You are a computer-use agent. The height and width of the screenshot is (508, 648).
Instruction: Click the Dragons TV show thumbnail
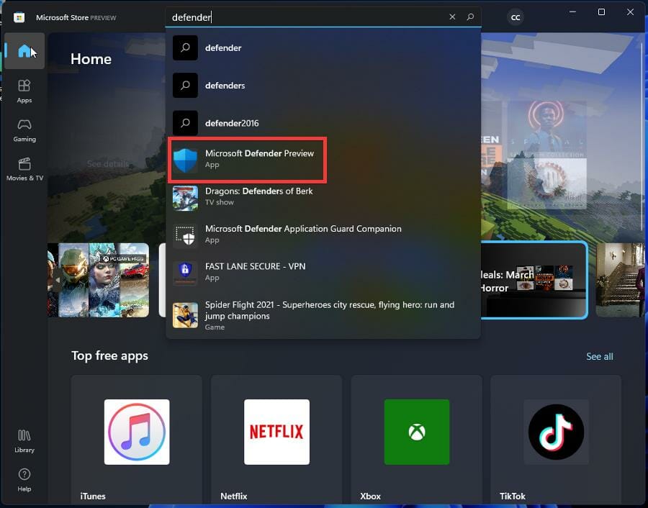185,199
